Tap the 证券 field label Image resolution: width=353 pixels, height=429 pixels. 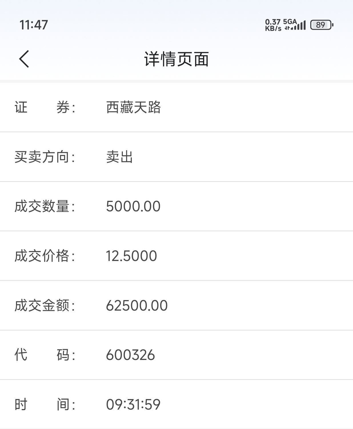click(45, 108)
